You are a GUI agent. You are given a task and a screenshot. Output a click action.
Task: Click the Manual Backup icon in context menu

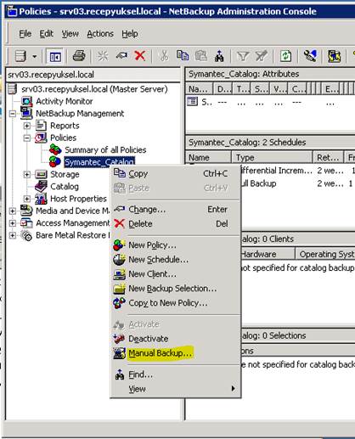pyautogui.click(x=119, y=353)
